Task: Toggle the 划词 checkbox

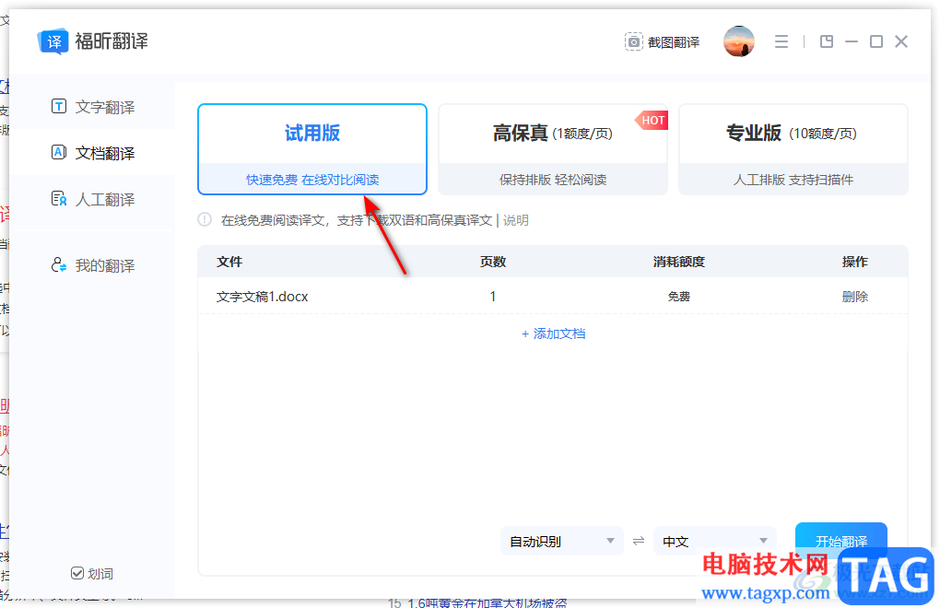Action: click(x=77, y=573)
